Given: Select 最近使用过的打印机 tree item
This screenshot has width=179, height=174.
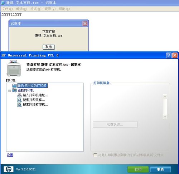Looking at the screenshot, I should pyautogui.click(x=33, y=85).
